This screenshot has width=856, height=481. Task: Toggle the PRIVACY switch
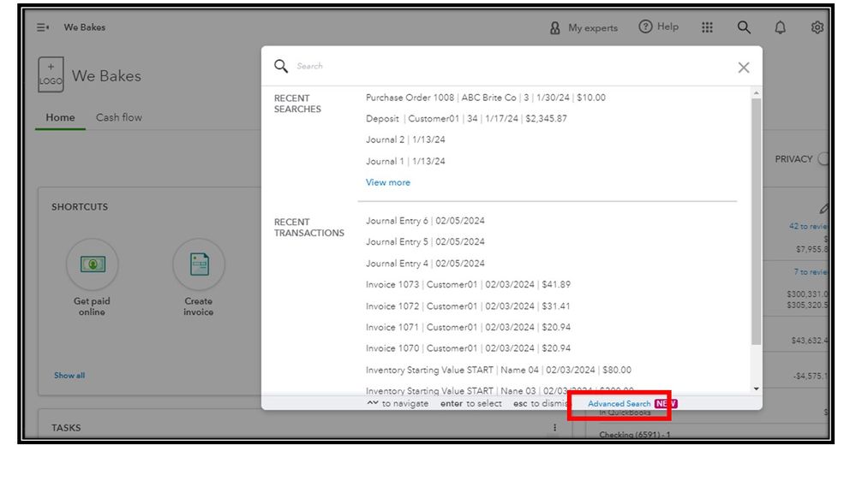tap(823, 158)
